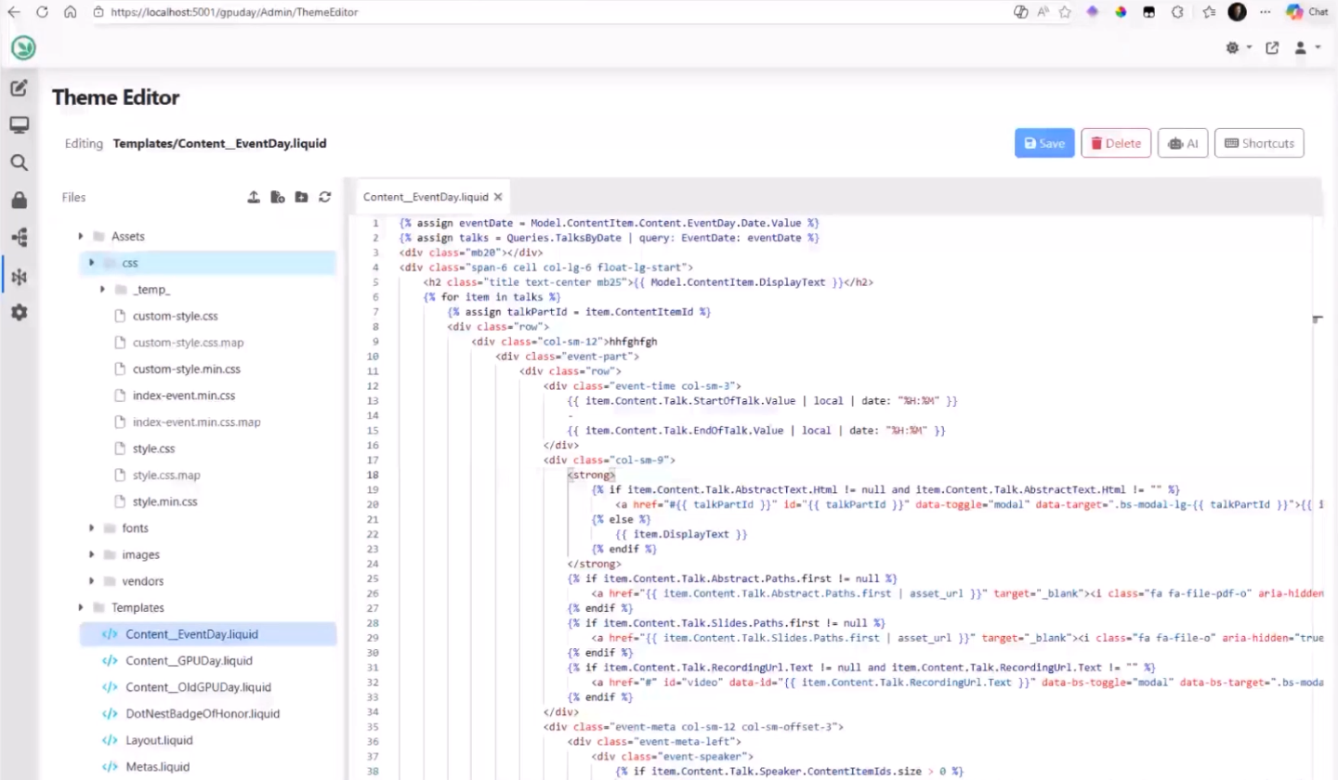
Task: Open the content edit sidebar icon
Action: (19, 88)
